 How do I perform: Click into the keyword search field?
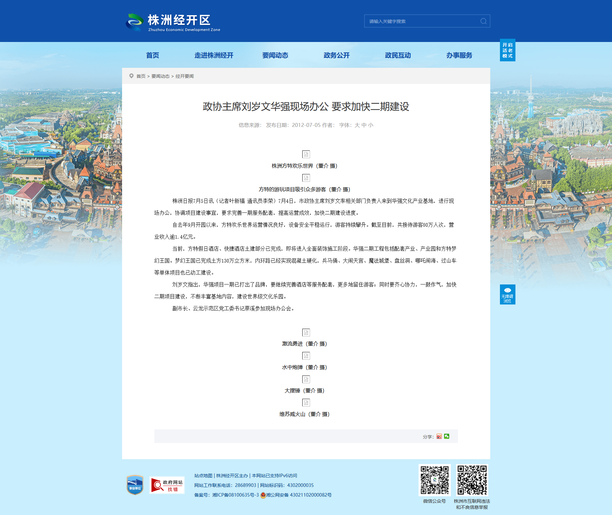[x=421, y=21]
